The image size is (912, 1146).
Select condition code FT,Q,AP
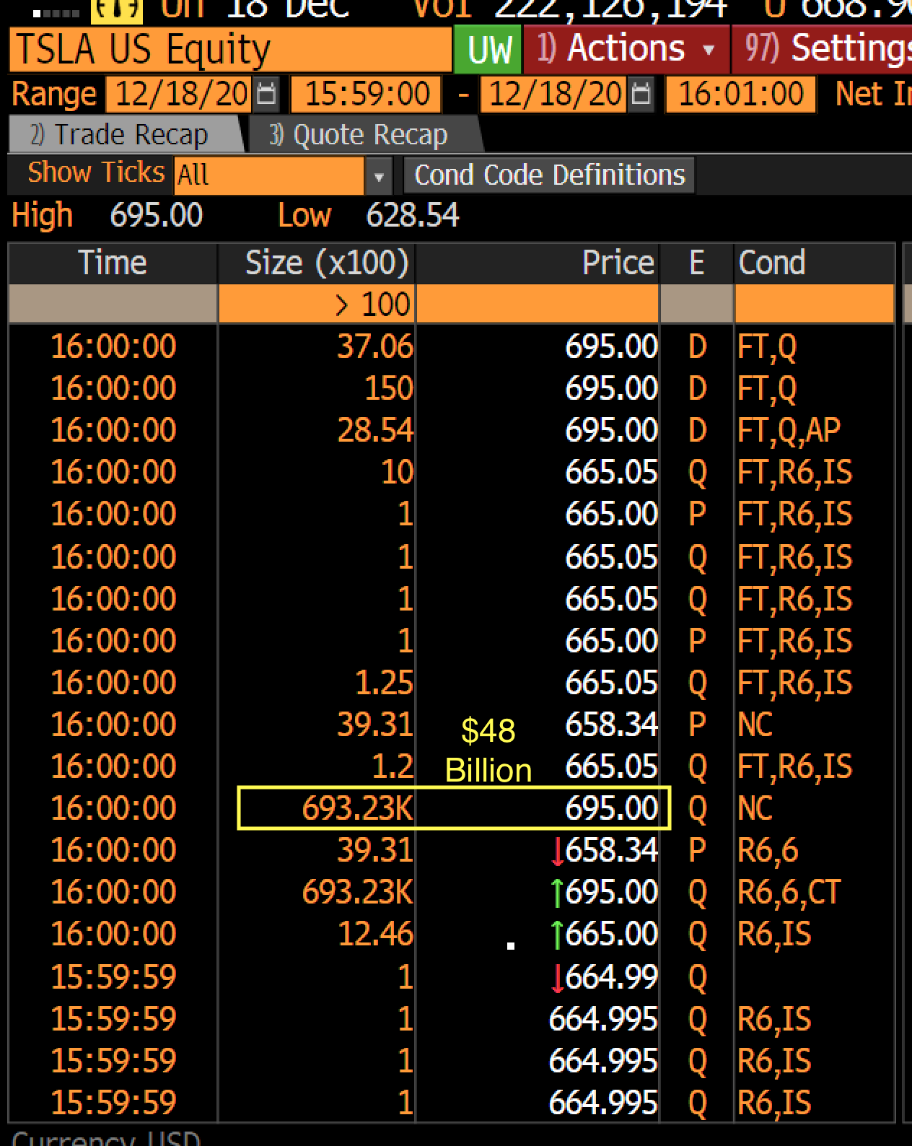789,430
